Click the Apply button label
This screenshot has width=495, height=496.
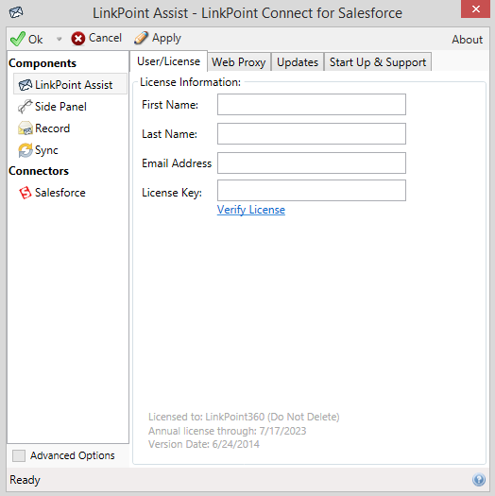coord(166,39)
